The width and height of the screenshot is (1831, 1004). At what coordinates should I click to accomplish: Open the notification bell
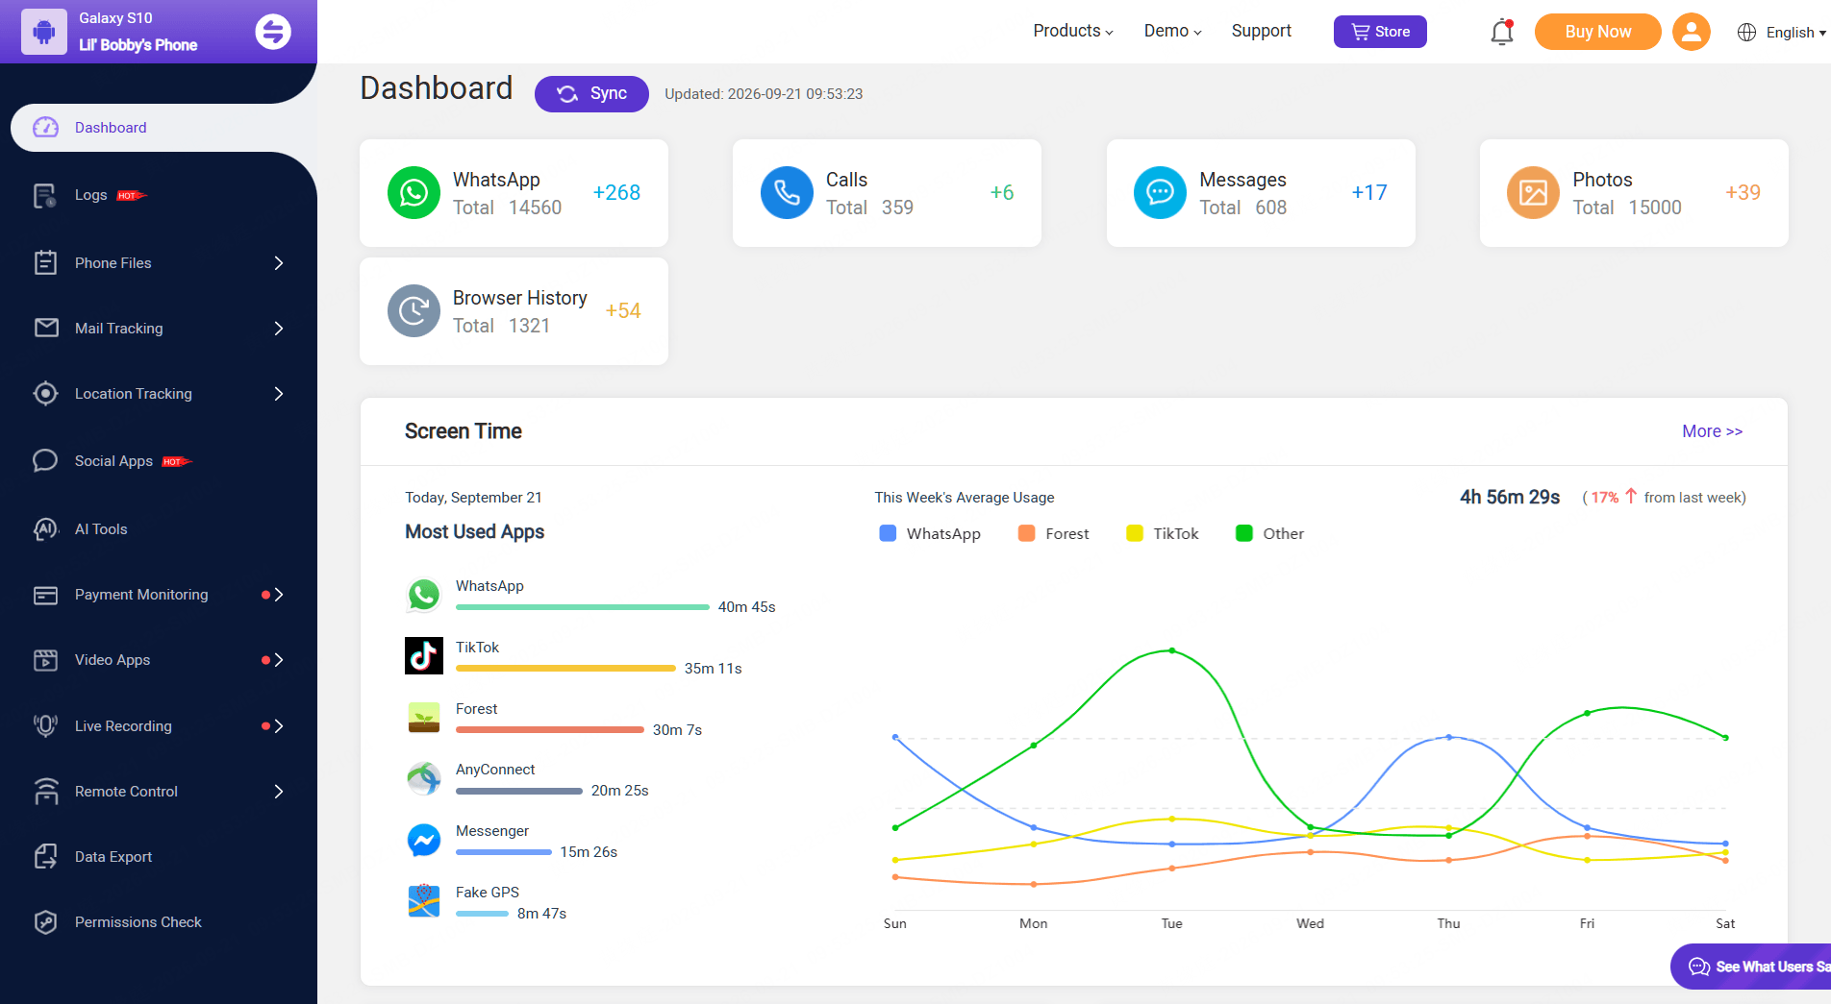[1502, 32]
